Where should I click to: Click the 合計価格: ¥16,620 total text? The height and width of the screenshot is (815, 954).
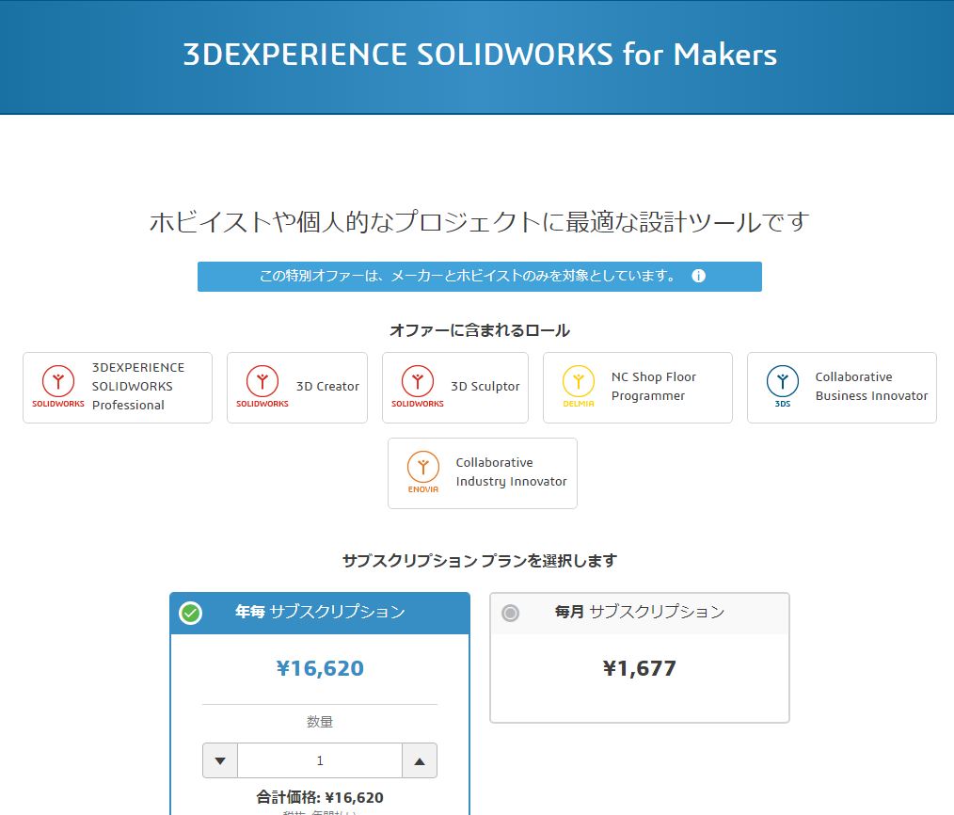(320, 797)
